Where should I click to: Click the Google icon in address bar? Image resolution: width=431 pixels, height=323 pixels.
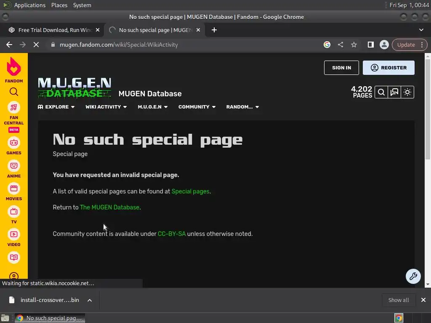(x=327, y=45)
